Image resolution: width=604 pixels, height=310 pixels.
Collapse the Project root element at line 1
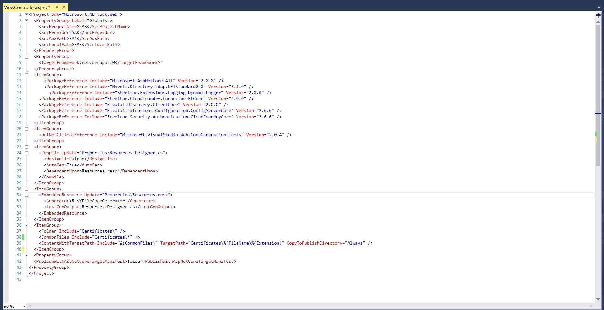point(27,14)
